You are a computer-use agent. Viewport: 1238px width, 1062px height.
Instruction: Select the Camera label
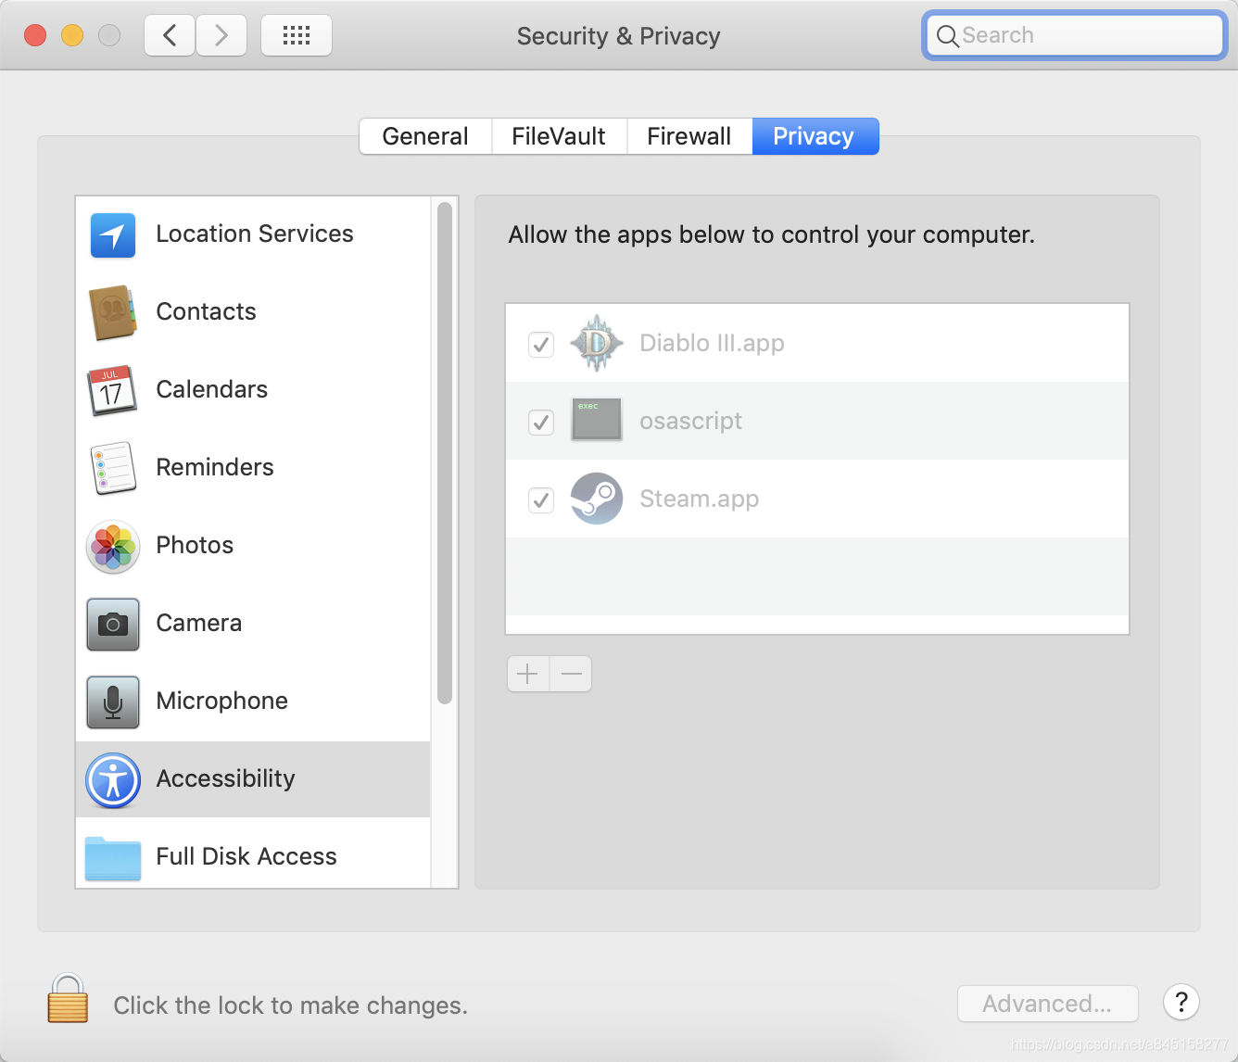pyautogui.click(x=199, y=623)
